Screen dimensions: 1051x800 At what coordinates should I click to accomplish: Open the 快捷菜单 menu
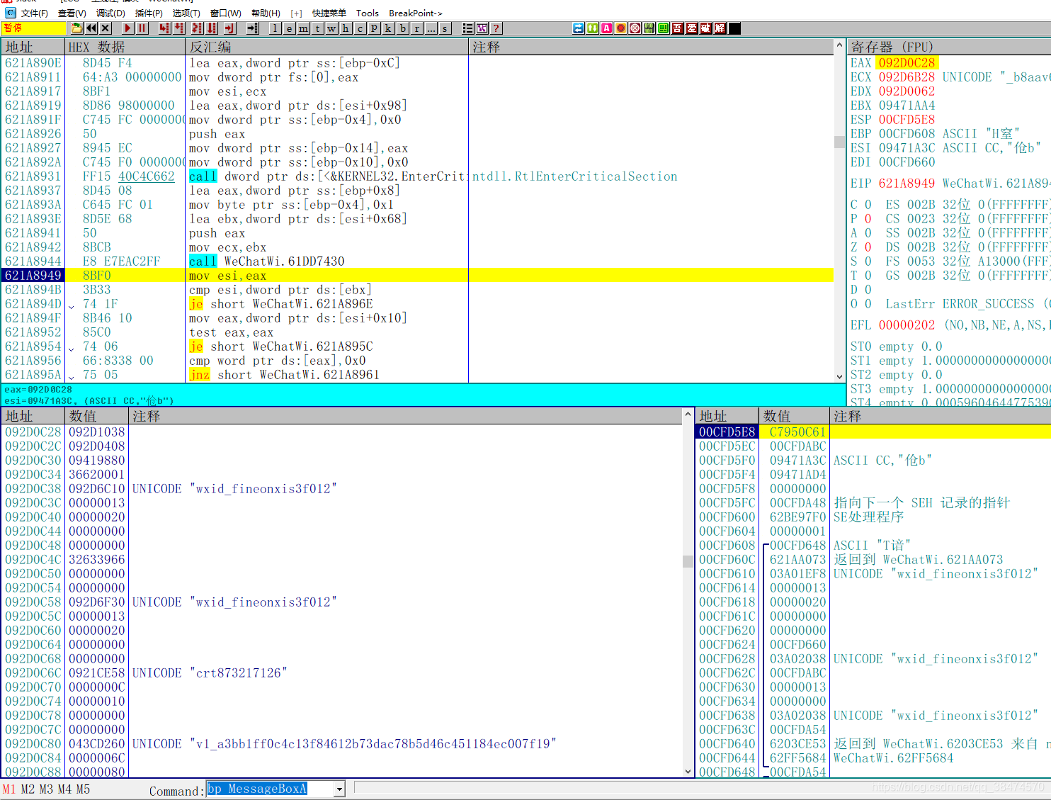click(x=329, y=13)
